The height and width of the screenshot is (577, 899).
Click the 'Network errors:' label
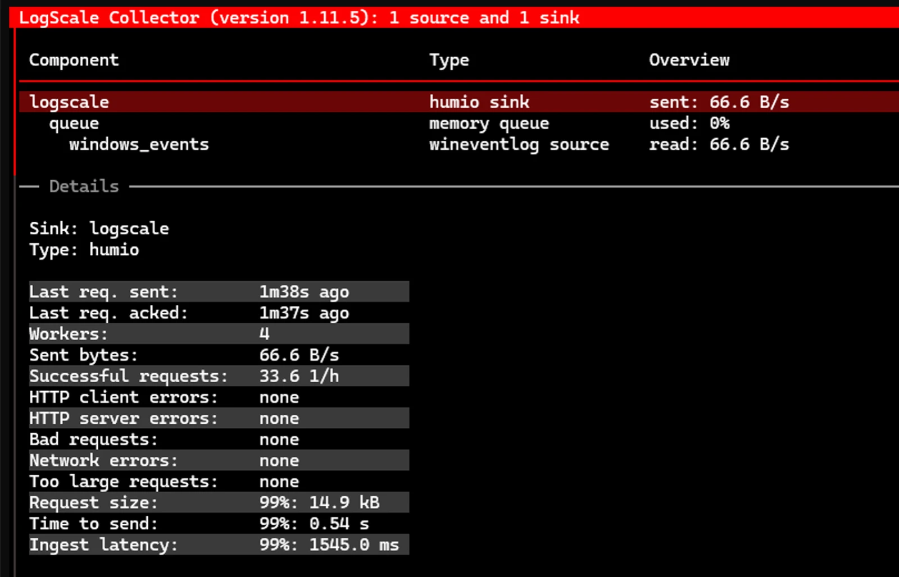point(103,461)
